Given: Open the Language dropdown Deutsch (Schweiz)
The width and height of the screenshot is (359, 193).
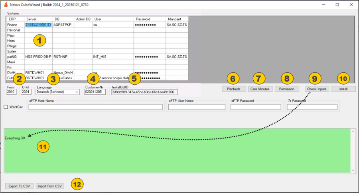Looking at the screenshot, I should 57,92.
